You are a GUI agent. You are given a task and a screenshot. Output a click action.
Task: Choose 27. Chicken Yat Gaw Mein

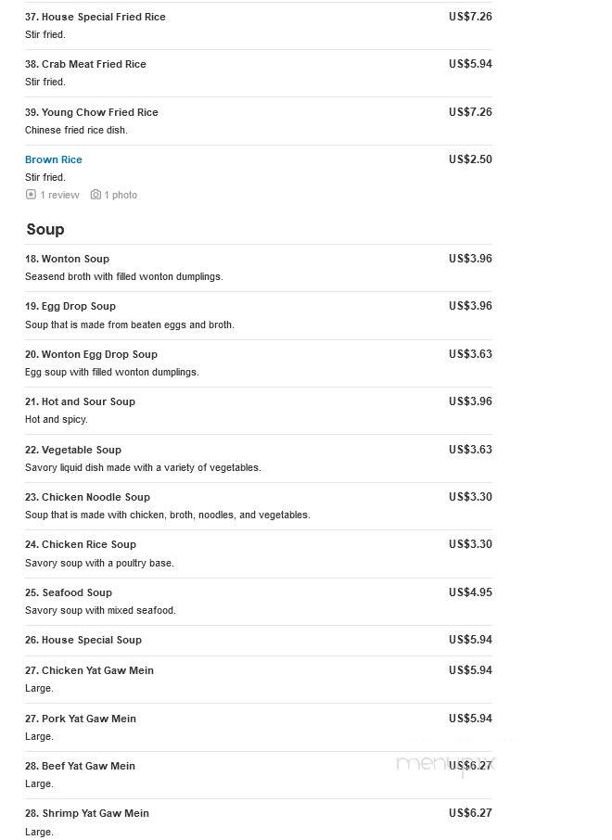click(x=89, y=670)
